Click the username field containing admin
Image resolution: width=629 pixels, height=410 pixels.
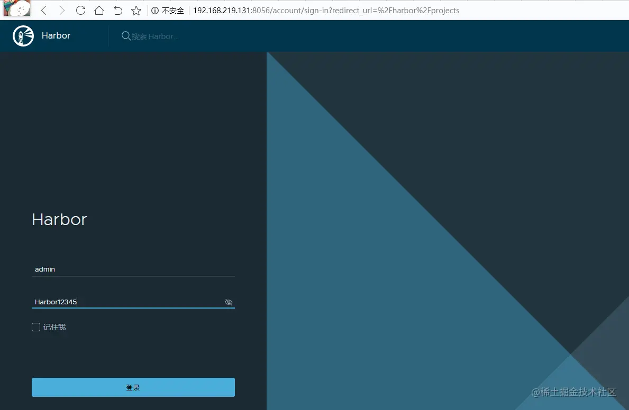[x=133, y=269]
